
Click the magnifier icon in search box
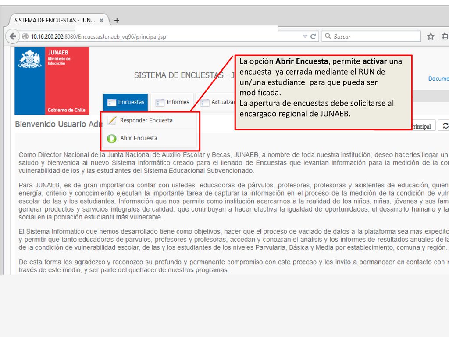coord(328,36)
